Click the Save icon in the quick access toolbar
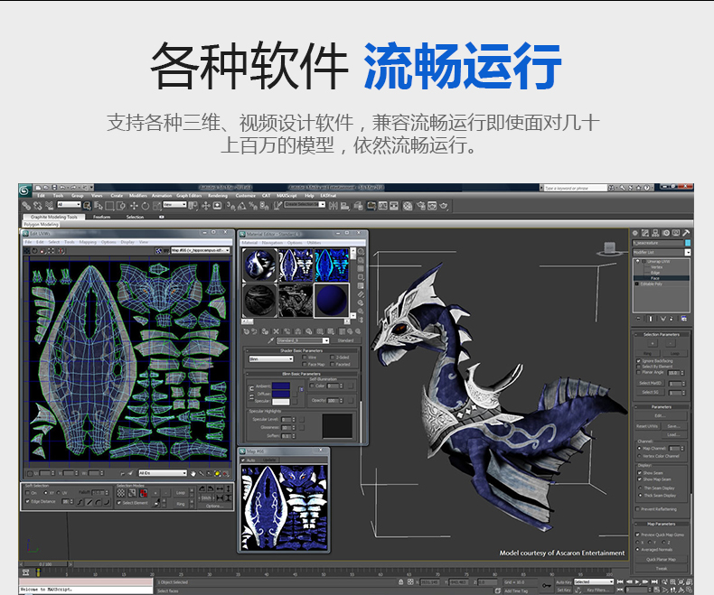Screen dimensions: 714x595 pyautogui.click(x=54, y=188)
